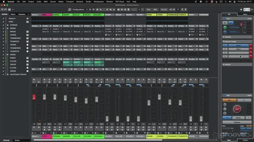Click the A button in the toolbar
254x142 pixels.
tap(114, 9)
